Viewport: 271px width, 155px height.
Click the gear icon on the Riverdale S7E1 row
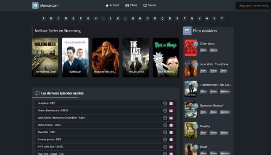(165, 132)
